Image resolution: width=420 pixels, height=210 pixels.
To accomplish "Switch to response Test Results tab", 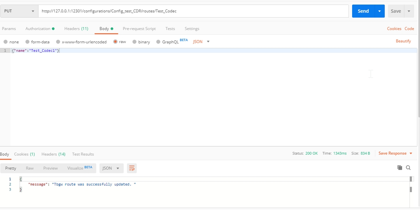I will 83,154.
